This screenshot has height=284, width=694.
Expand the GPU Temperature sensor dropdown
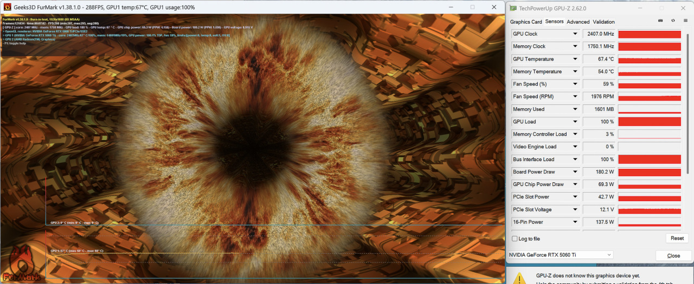(575, 59)
